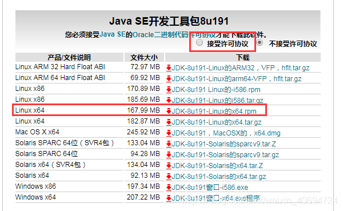
Task: Click download arrow icon for Solaris x64.tar.Z
Action: tap(169, 166)
